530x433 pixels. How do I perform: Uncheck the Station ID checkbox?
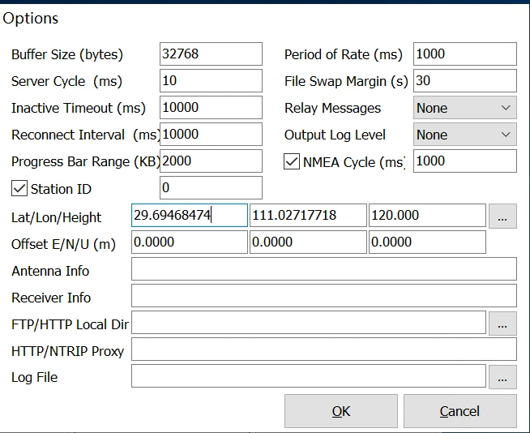[x=19, y=189]
